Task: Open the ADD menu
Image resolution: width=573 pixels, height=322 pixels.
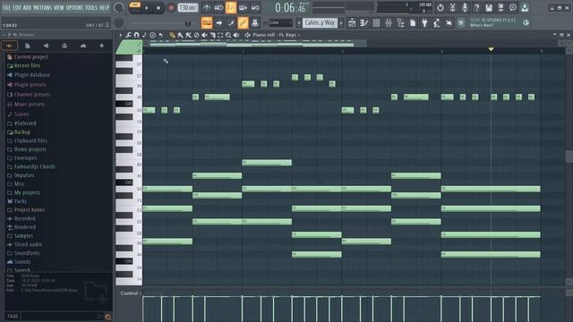Action: point(27,7)
